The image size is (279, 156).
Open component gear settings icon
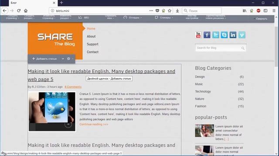click(x=68, y=59)
